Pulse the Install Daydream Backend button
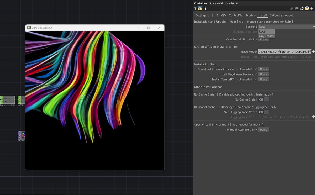This screenshot has height=195, width=315. 264,74
